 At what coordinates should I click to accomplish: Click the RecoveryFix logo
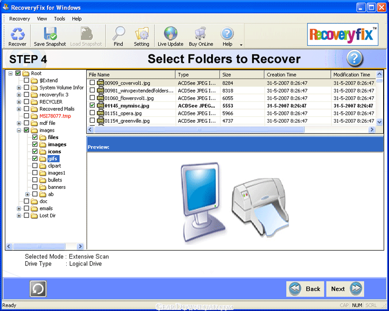click(x=342, y=35)
